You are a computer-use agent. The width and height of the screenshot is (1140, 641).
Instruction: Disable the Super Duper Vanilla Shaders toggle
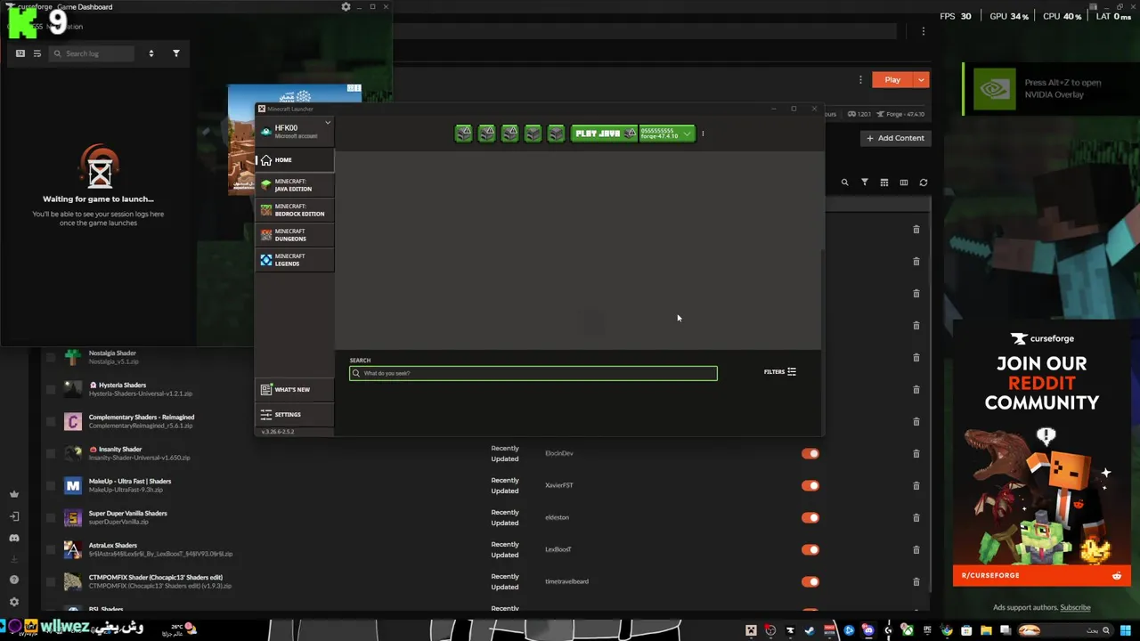tap(810, 518)
